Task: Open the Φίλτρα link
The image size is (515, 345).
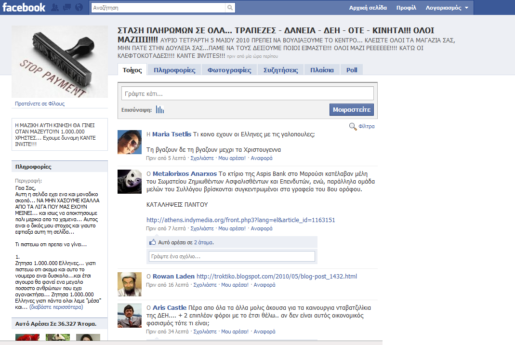Action: click(x=367, y=127)
